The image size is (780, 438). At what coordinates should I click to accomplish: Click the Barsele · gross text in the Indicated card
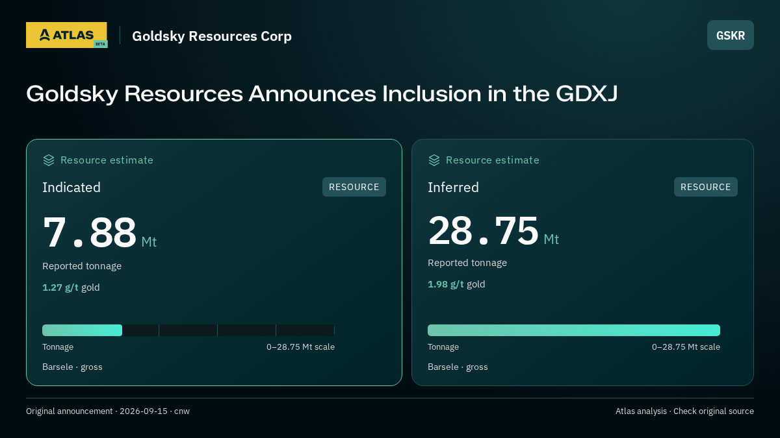[72, 367]
